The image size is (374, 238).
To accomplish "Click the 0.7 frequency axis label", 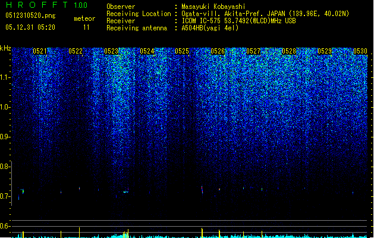I will [5, 196].
